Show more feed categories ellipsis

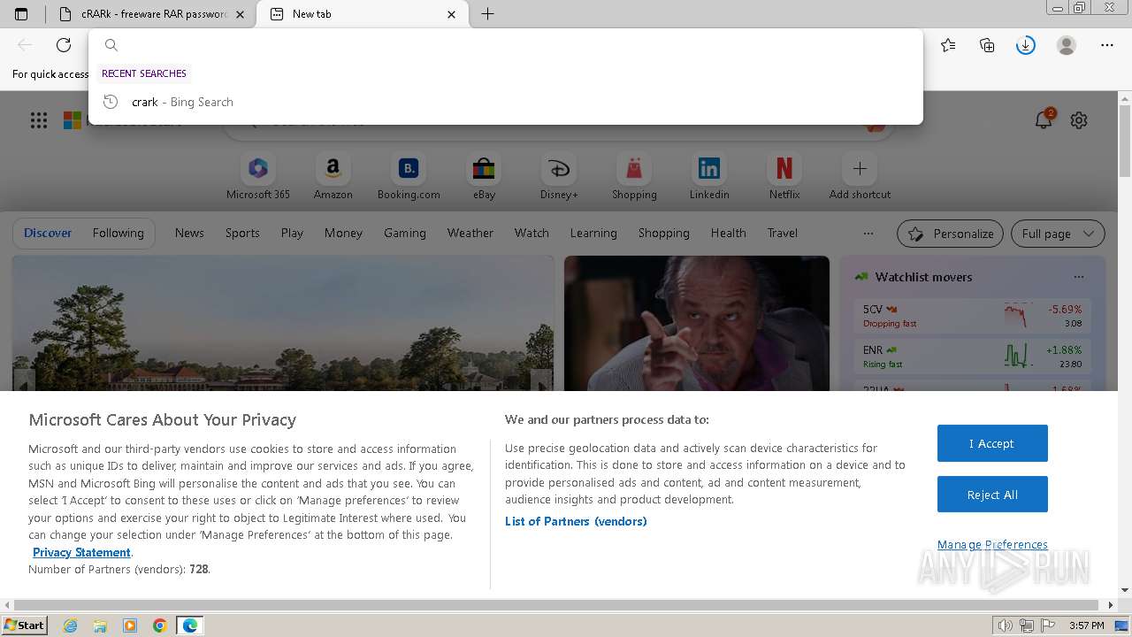(868, 234)
